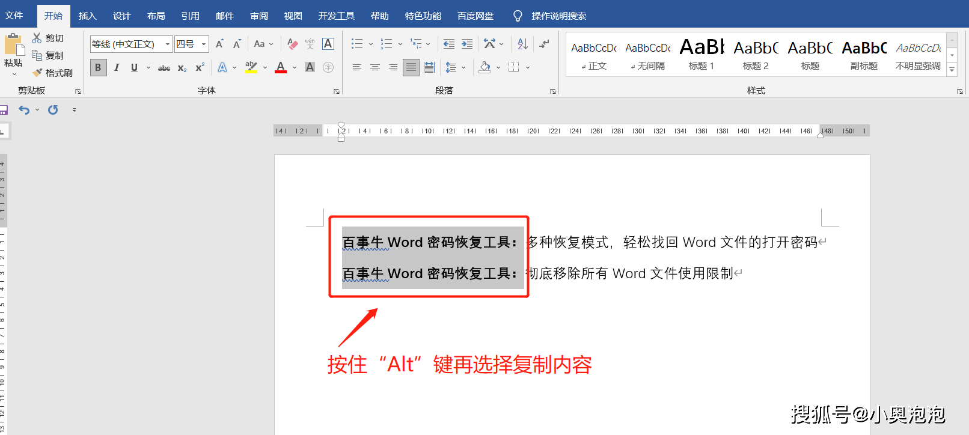Insert enclosed character icon
This screenshot has width=969, height=435.
[328, 67]
